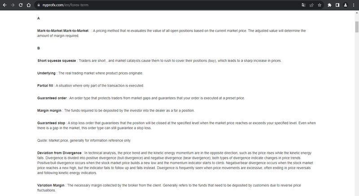Viewport: 359px width, 196px height.
Task: Click the 'Mark-to-Market' glossary term
Action: pyautogui.click(x=63, y=30)
